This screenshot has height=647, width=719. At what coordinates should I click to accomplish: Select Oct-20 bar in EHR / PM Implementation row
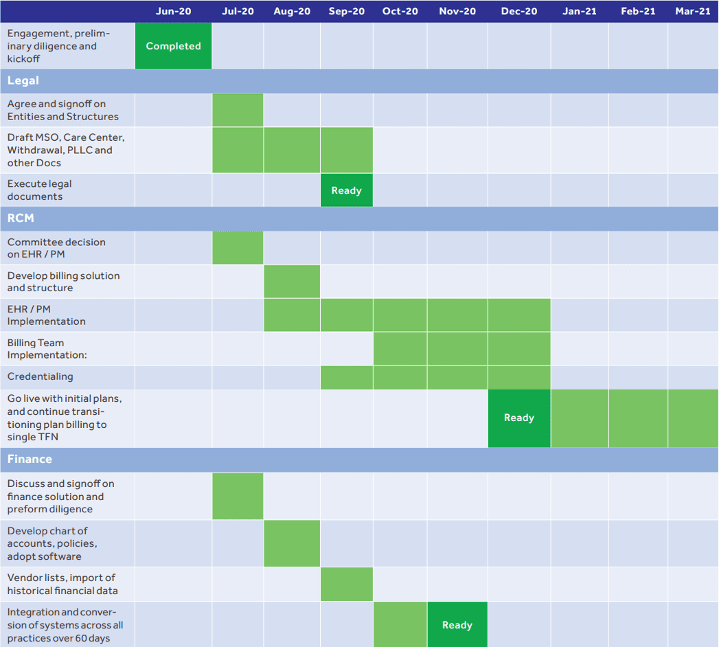[400, 315]
